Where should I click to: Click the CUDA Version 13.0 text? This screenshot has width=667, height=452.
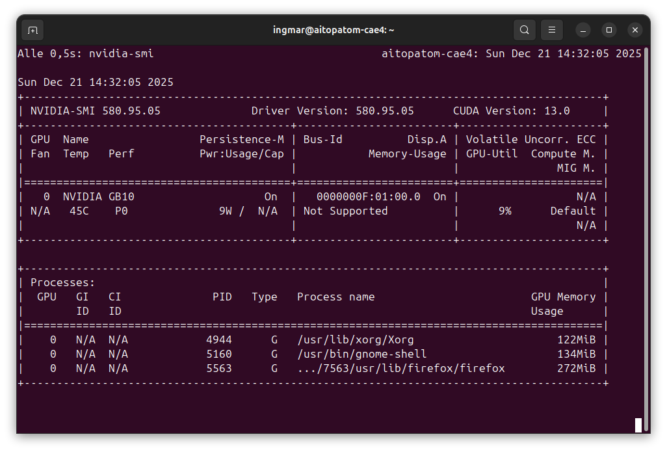pyautogui.click(x=511, y=111)
